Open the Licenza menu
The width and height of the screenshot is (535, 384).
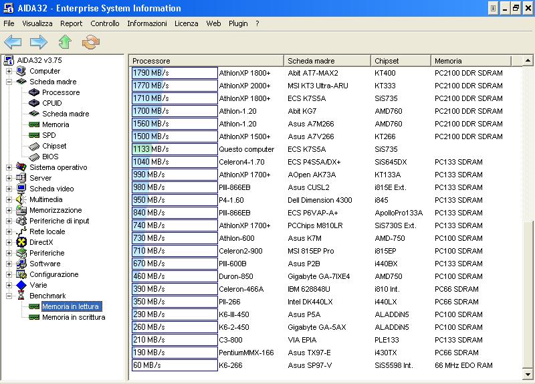[x=187, y=23]
